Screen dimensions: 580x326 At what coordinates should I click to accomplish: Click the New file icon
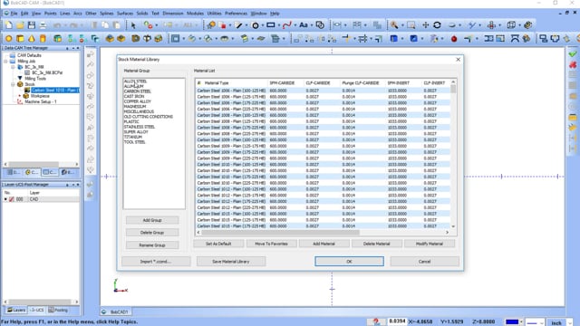8,25
